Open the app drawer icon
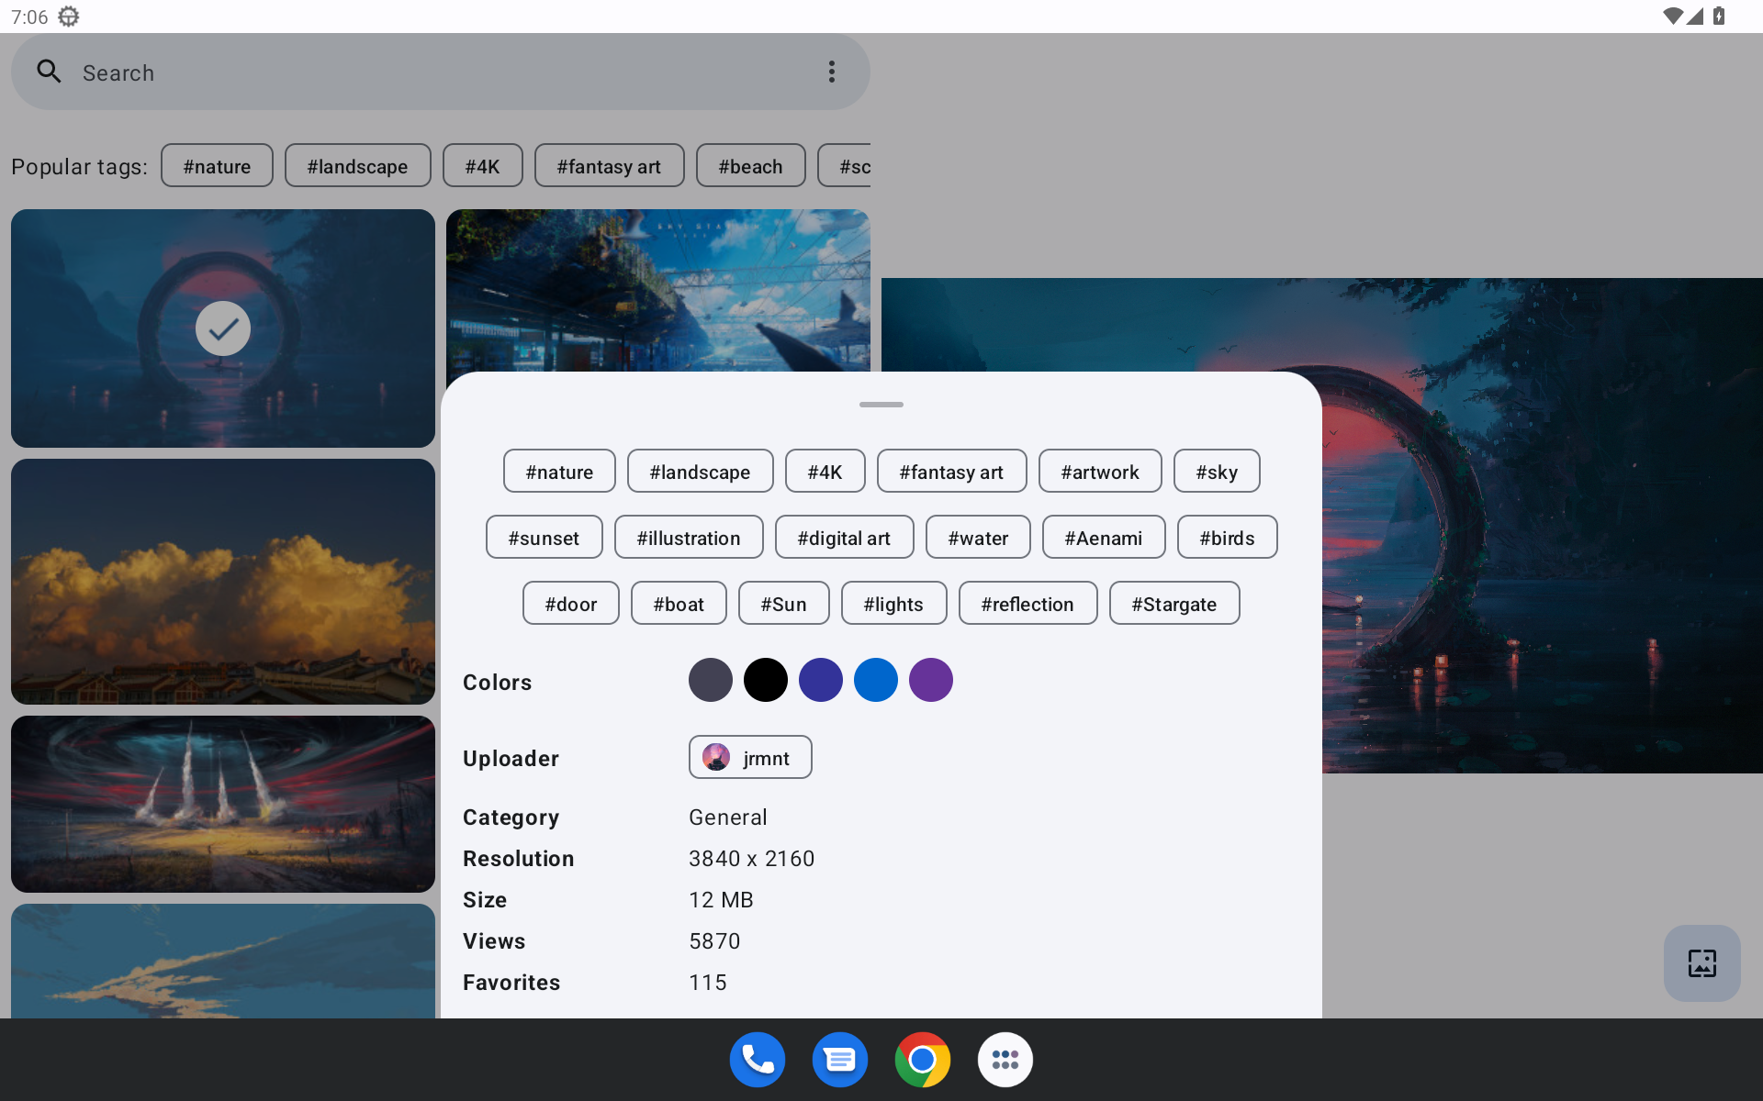The width and height of the screenshot is (1763, 1101). pos(1005,1060)
